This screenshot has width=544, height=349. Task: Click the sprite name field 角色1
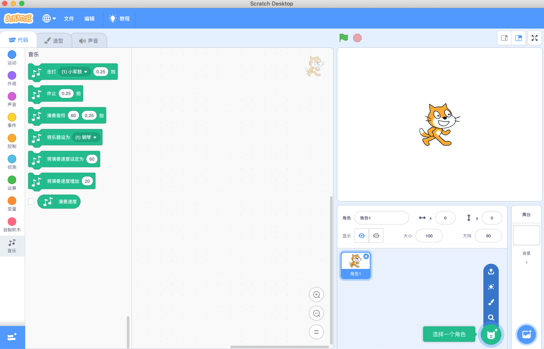[382, 218]
